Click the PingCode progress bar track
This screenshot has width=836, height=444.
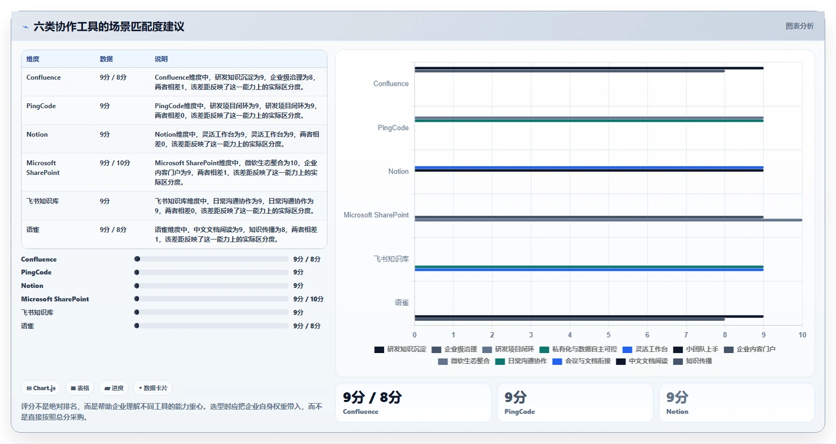212,272
